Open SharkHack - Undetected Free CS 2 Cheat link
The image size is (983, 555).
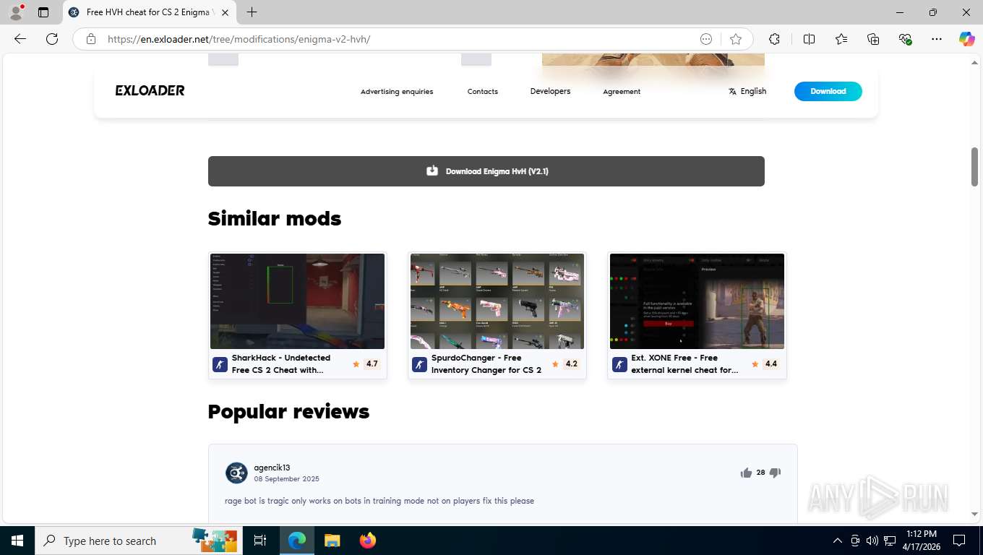coord(281,363)
